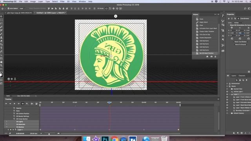Click the timeline transition icon beside scissors
The width and height of the screenshot is (251, 141).
click(36, 104)
